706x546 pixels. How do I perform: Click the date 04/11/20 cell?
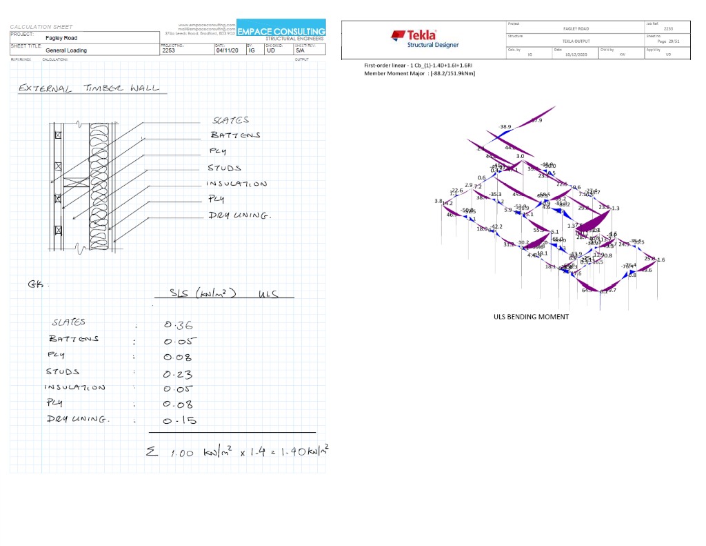[x=230, y=50]
